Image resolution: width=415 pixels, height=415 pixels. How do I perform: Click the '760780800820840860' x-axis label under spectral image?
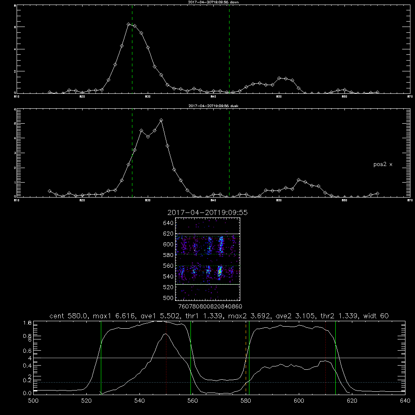tap(210, 307)
